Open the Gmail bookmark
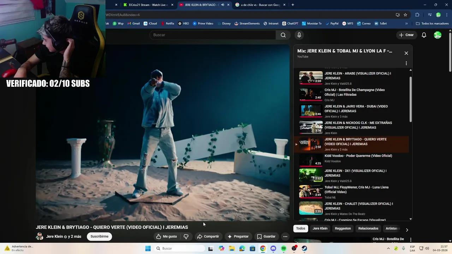Image resolution: width=452 pixels, height=254 pixels. (133, 24)
